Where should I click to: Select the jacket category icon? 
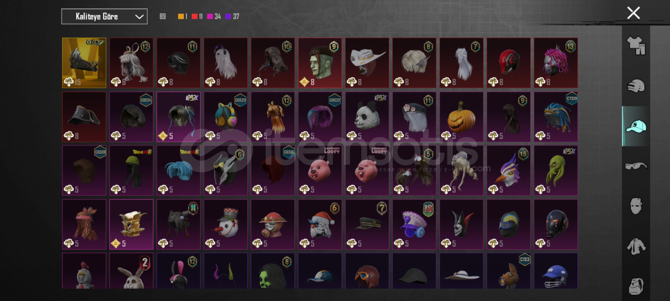click(636, 246)
